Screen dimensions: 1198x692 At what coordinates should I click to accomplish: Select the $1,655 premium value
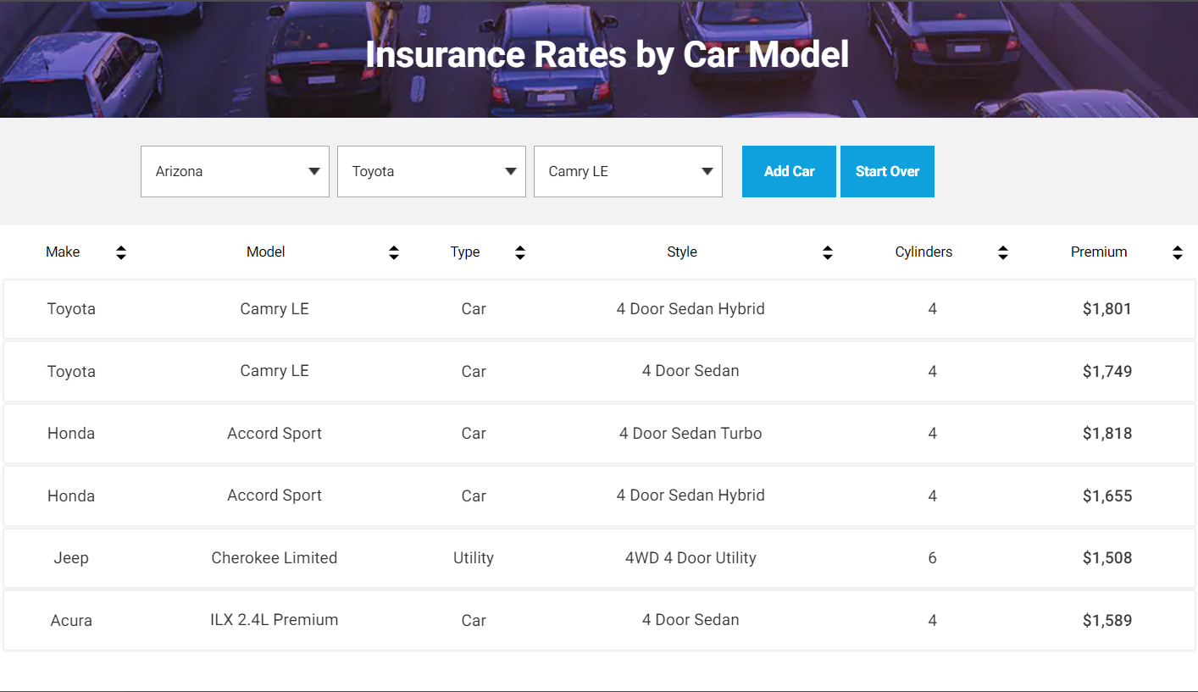(x=1107, y=495)
